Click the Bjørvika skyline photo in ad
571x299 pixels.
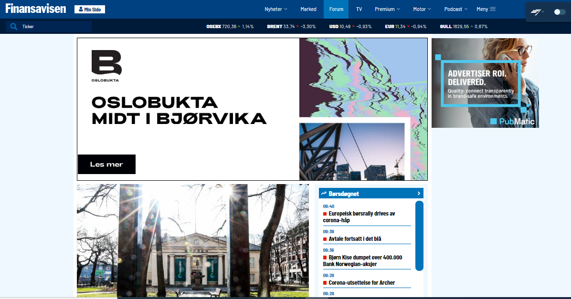point(352,151)
